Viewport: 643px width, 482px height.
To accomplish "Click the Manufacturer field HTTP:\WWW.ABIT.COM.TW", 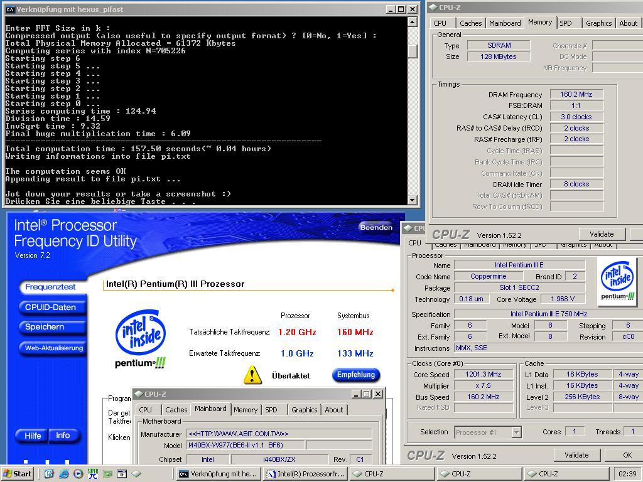I will (279, 434).
